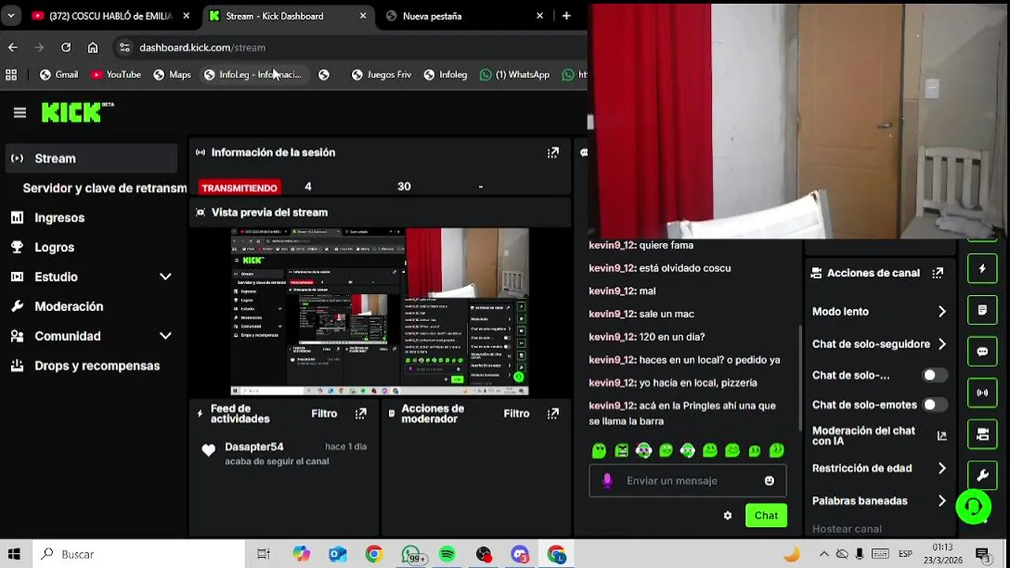Toggle the Chat de solo-emotes switch
The height and width of the screenshot is (568, 1010).
click(935, 405)
